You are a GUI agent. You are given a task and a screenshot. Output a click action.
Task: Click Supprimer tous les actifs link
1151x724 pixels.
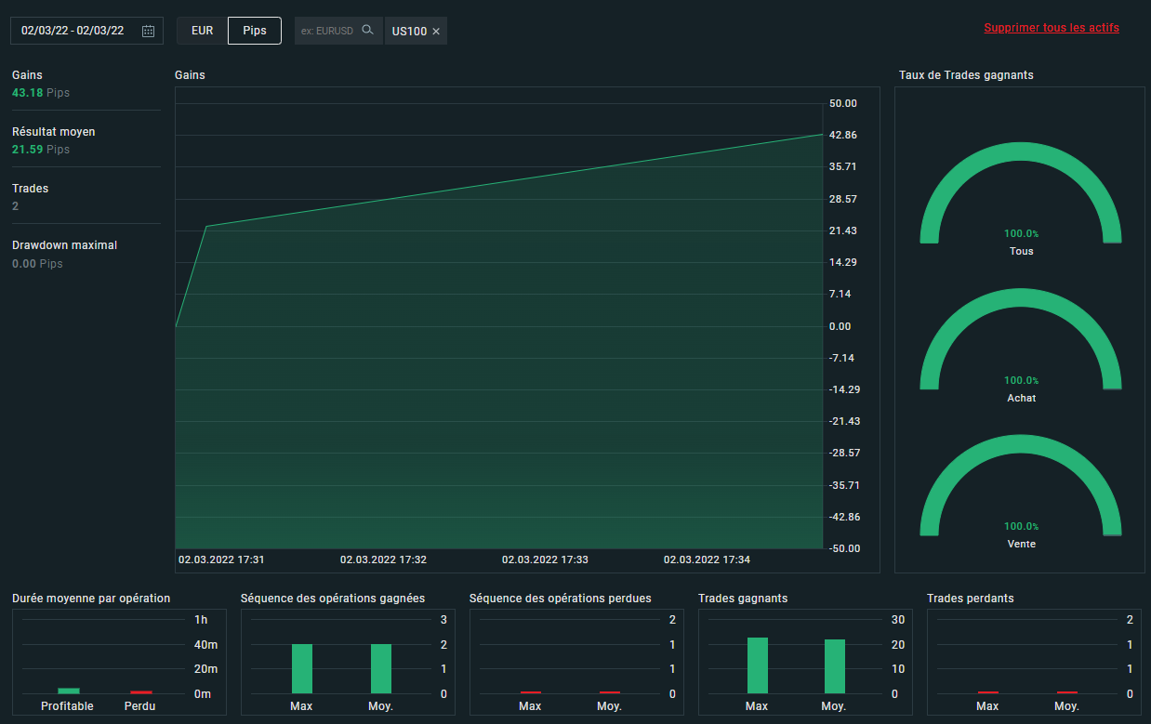tap(1051, 28)
